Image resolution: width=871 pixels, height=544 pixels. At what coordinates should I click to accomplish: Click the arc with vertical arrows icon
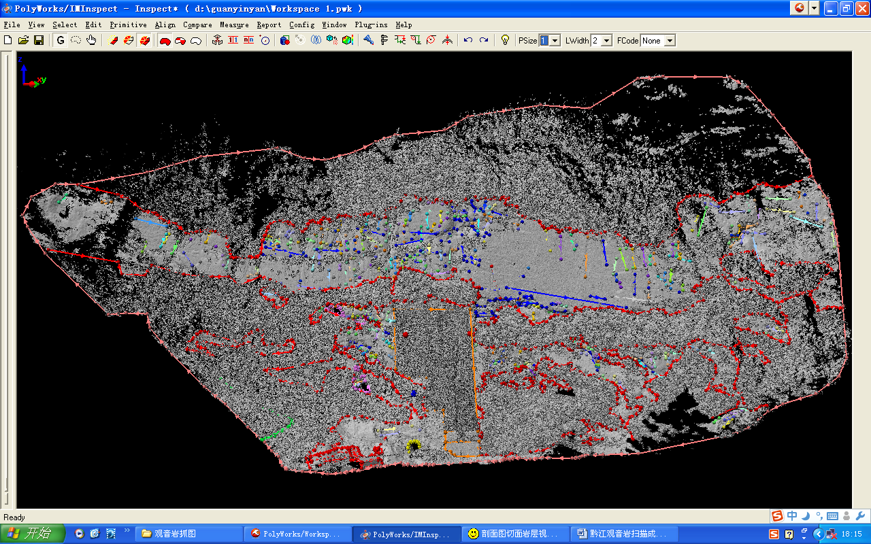click(x=447, y=41)
